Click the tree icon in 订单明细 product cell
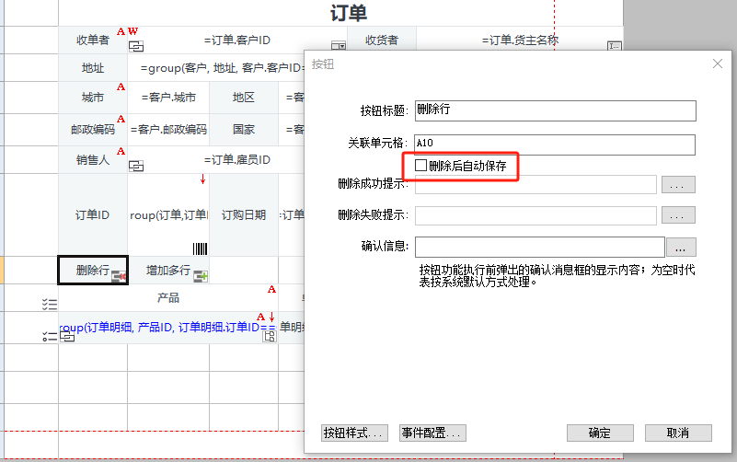This screenshot has height=462, width=737. (270, 337)
